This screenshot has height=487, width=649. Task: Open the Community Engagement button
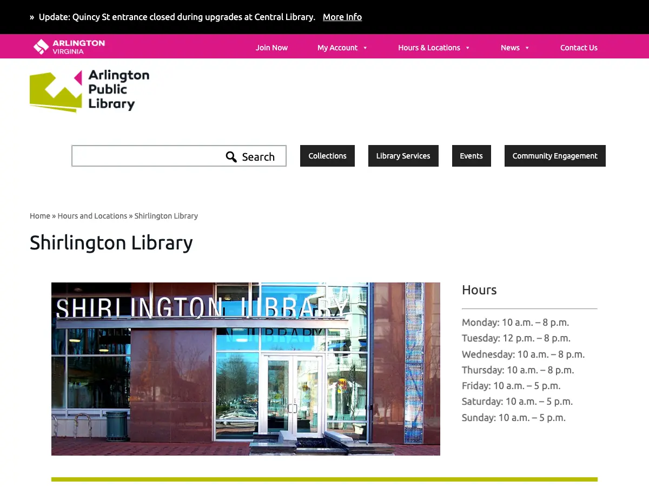tap(555, 156)
